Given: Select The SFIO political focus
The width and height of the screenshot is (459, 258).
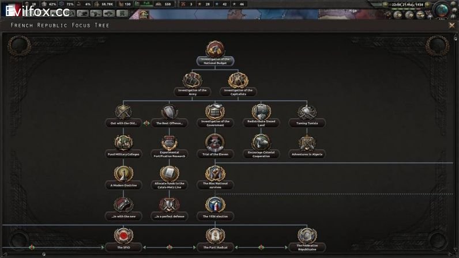Looking at the screenshot, I should pyautogui.click(x=123, y=237).
